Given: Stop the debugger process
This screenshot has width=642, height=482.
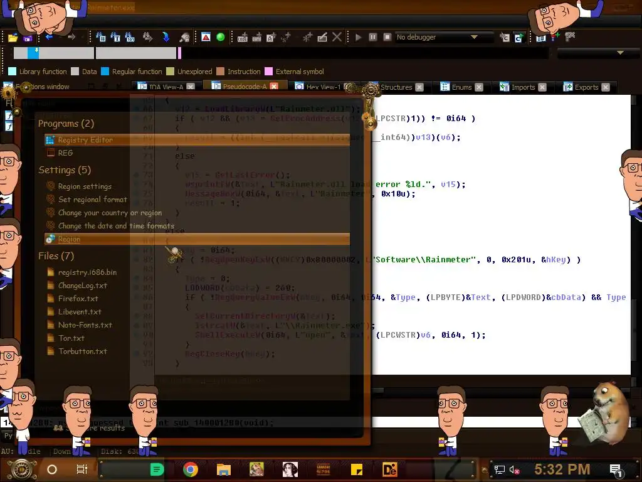Looking at the screenshot, I should coord(387,37).
